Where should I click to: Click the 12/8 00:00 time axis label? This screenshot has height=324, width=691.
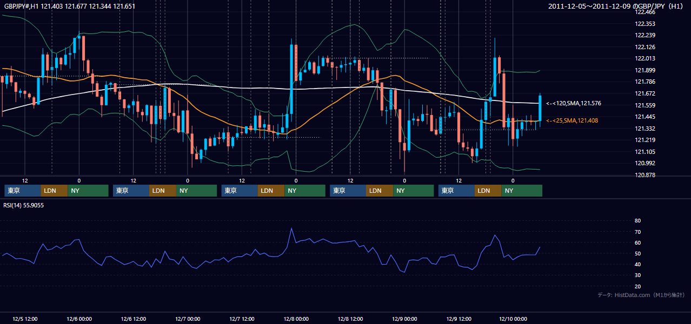pyautogui.click(x=296, y=319)
